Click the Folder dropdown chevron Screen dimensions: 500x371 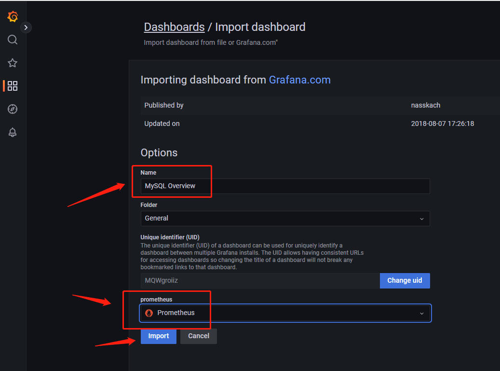click(x=421, y=219)
